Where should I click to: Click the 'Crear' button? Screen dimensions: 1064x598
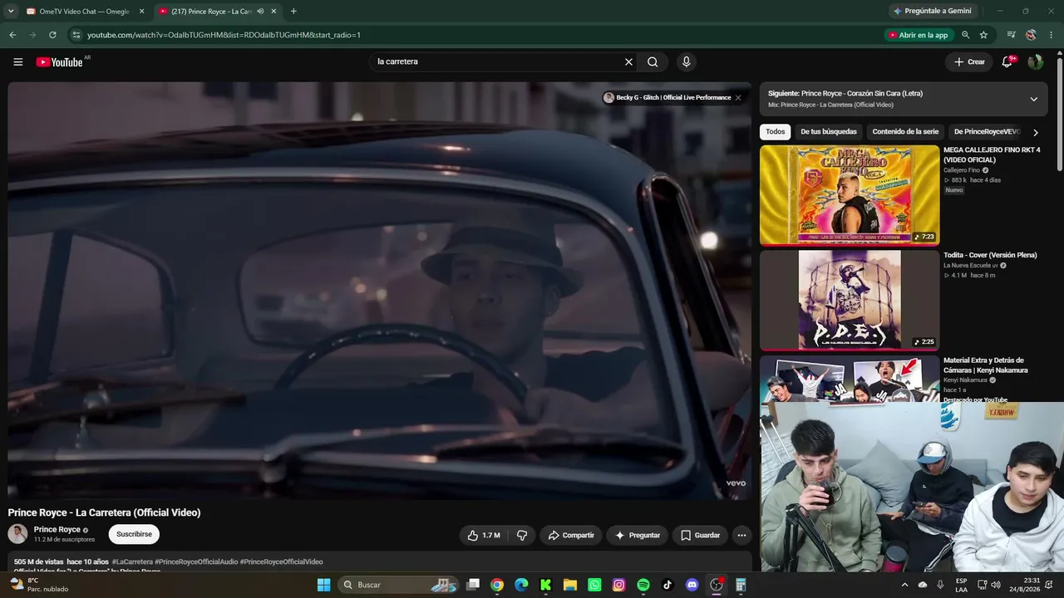click(969, 61)
